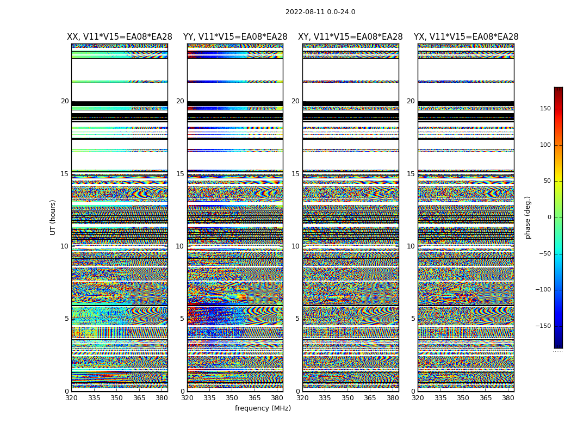The width and height of the screenshot is (571, 435).
Task: Click the colorbar tick label 100
Action: pos(545,145)
